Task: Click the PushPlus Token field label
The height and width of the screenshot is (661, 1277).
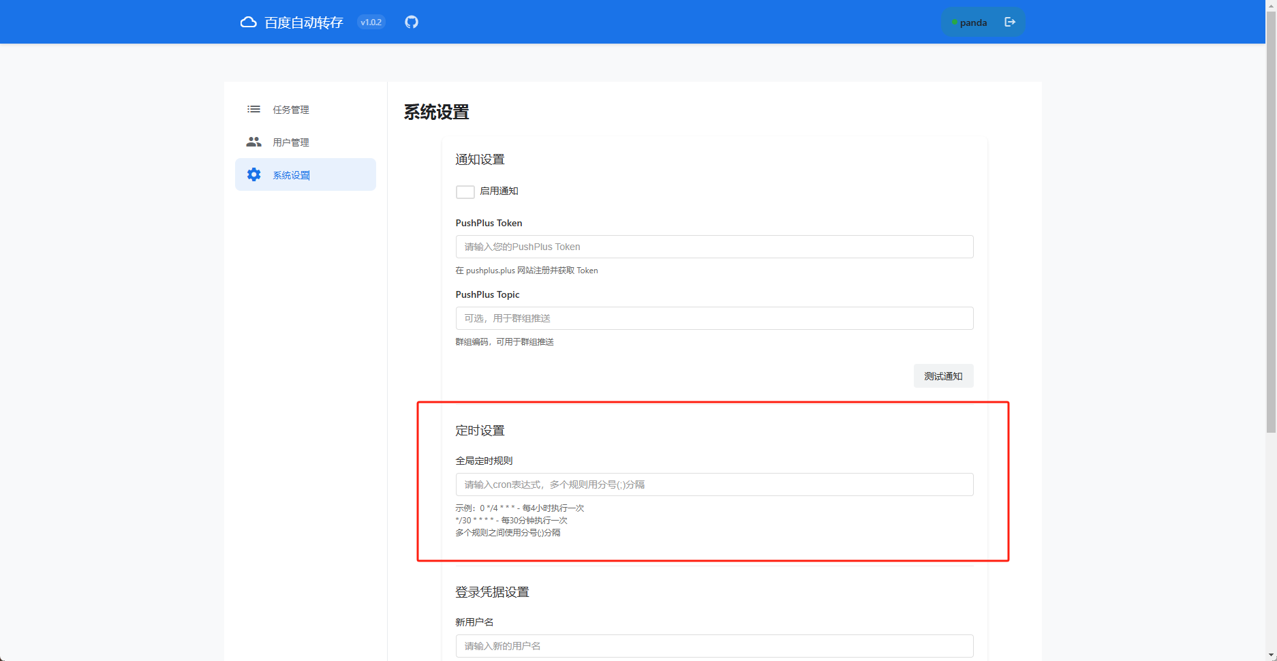Action: pyautogui.click(x=489, y=223)
